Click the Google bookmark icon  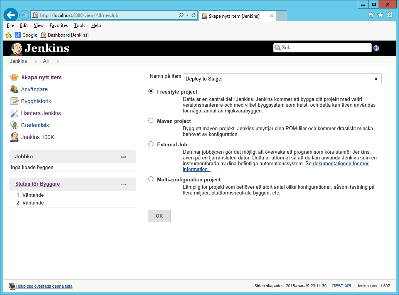pyautogui.click(x=18, y=35)
